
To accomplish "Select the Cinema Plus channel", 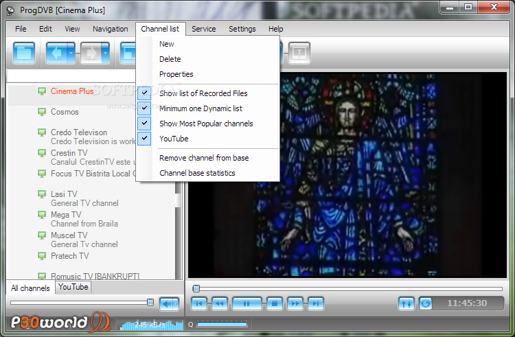I will tap(71, 91).
